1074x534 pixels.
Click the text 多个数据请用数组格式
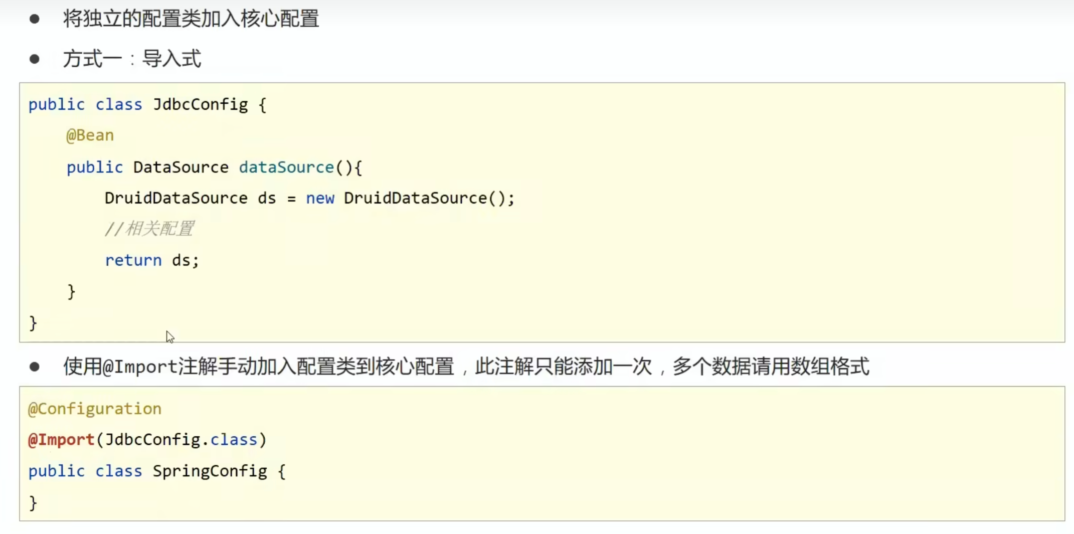click(771, 367)
